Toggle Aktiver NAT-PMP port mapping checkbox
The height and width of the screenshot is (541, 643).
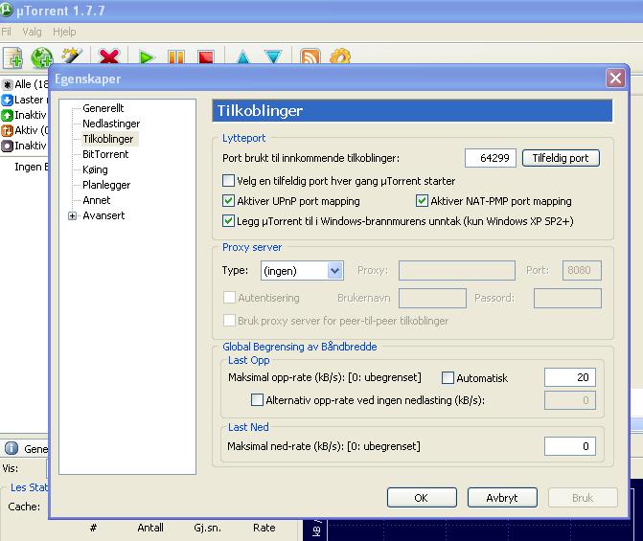tap(422, 200)
